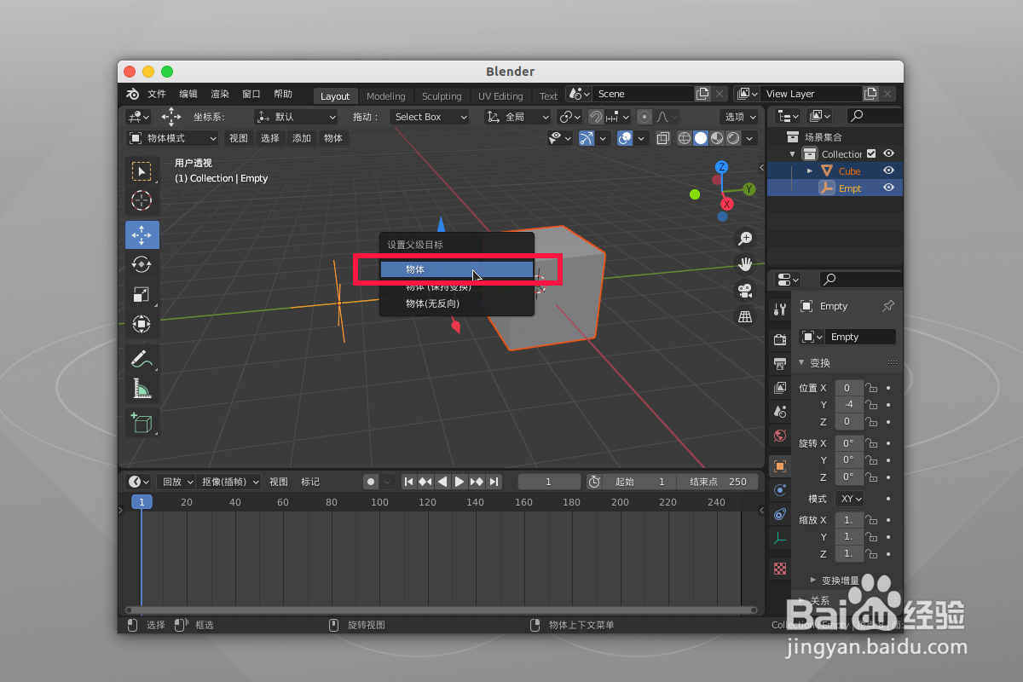Switch to wireframe viewport shading
Viewport: 1023px width, 682px height.
point(685,138)
